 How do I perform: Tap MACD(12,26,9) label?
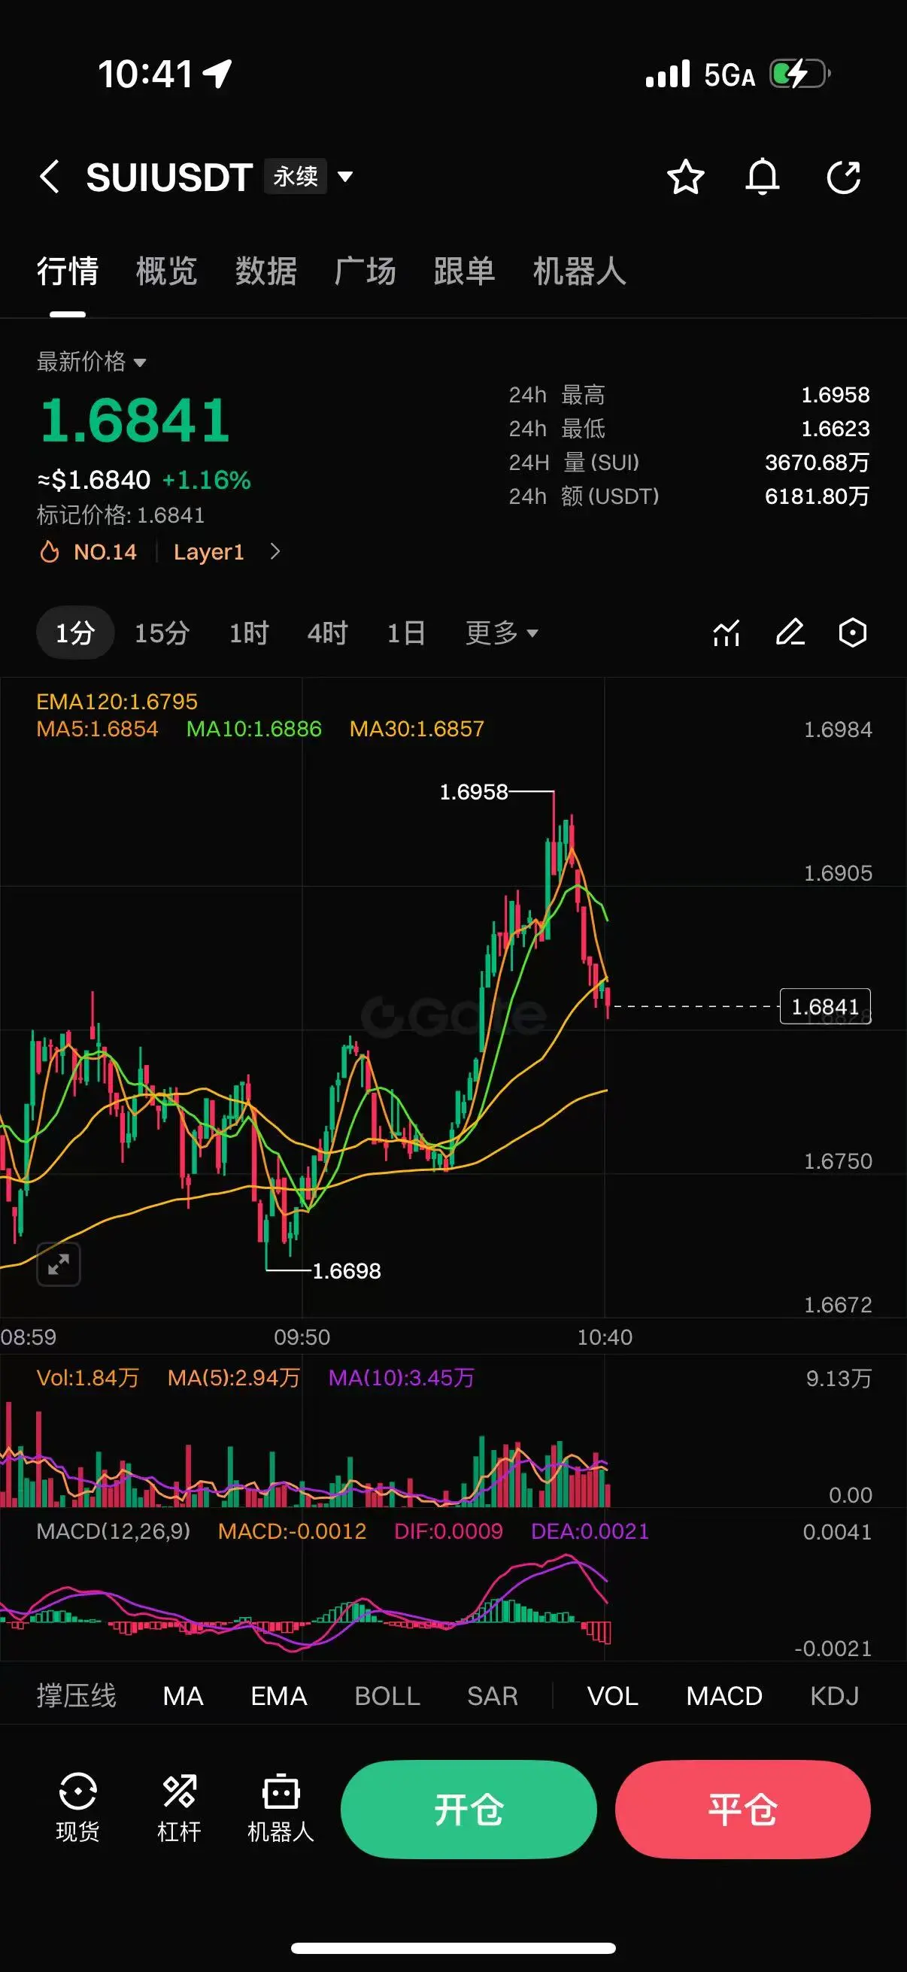[x=114, y=1531]
